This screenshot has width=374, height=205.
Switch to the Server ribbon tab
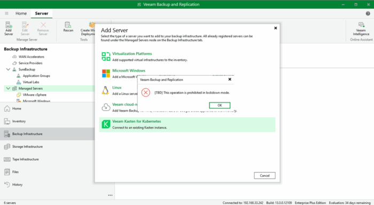pos(42,13)
